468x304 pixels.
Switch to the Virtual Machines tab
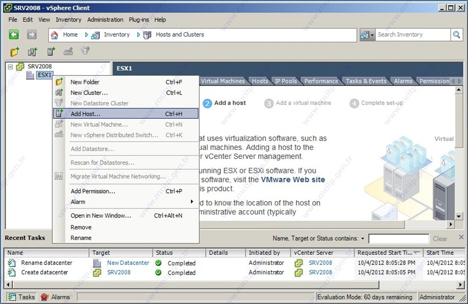[223, 81]
